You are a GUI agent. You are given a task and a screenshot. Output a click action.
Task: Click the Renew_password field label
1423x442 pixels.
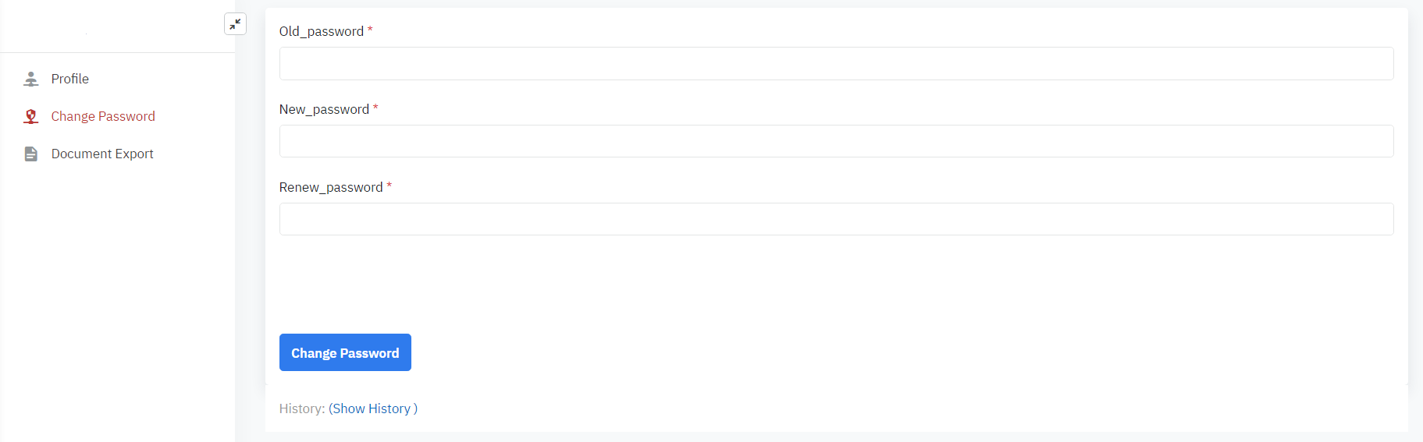[x=331, y=187]
